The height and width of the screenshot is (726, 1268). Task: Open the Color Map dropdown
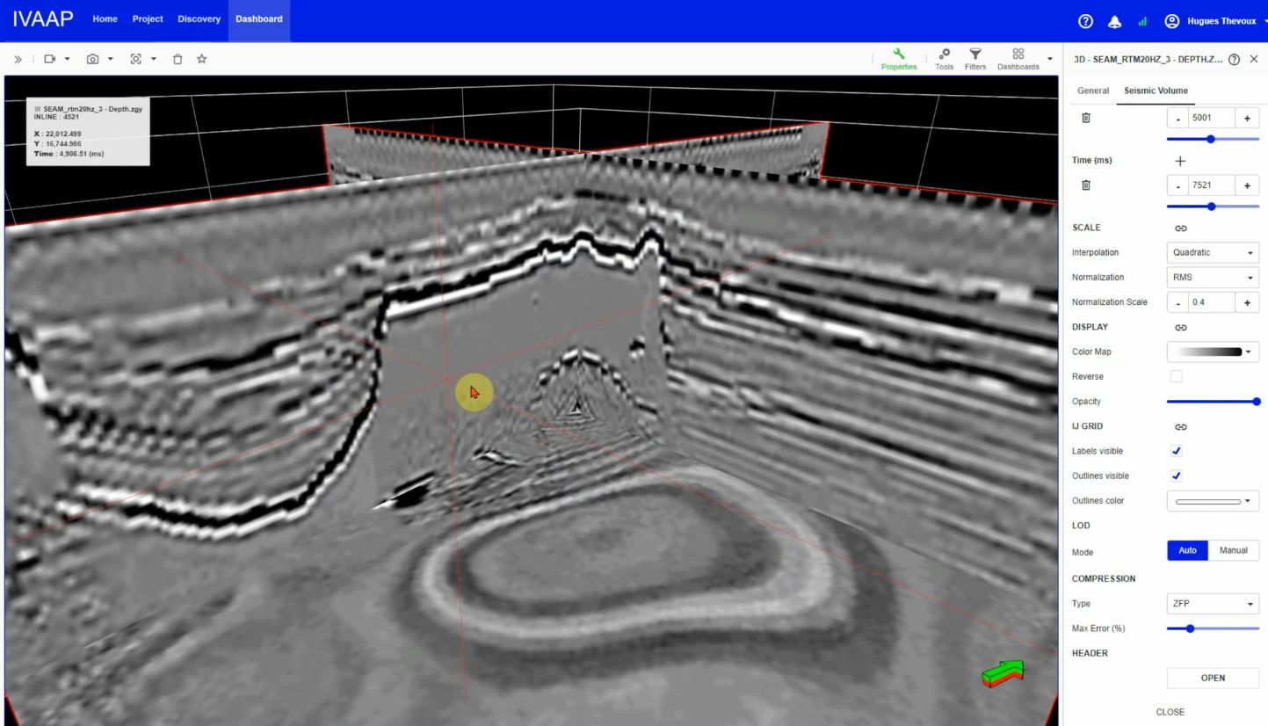pos(1213,352)
